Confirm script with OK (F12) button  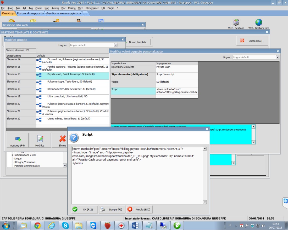point(84,209)
